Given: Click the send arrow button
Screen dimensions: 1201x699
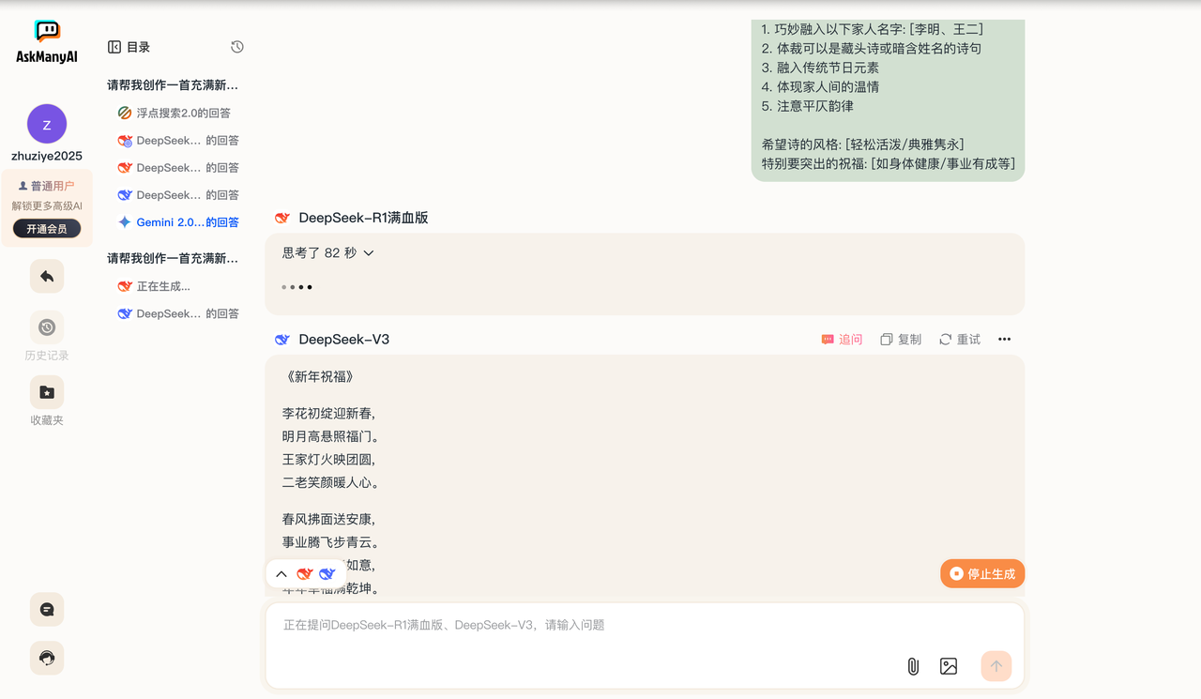Looking at the screenshot, I should click(x=996, y=666).
